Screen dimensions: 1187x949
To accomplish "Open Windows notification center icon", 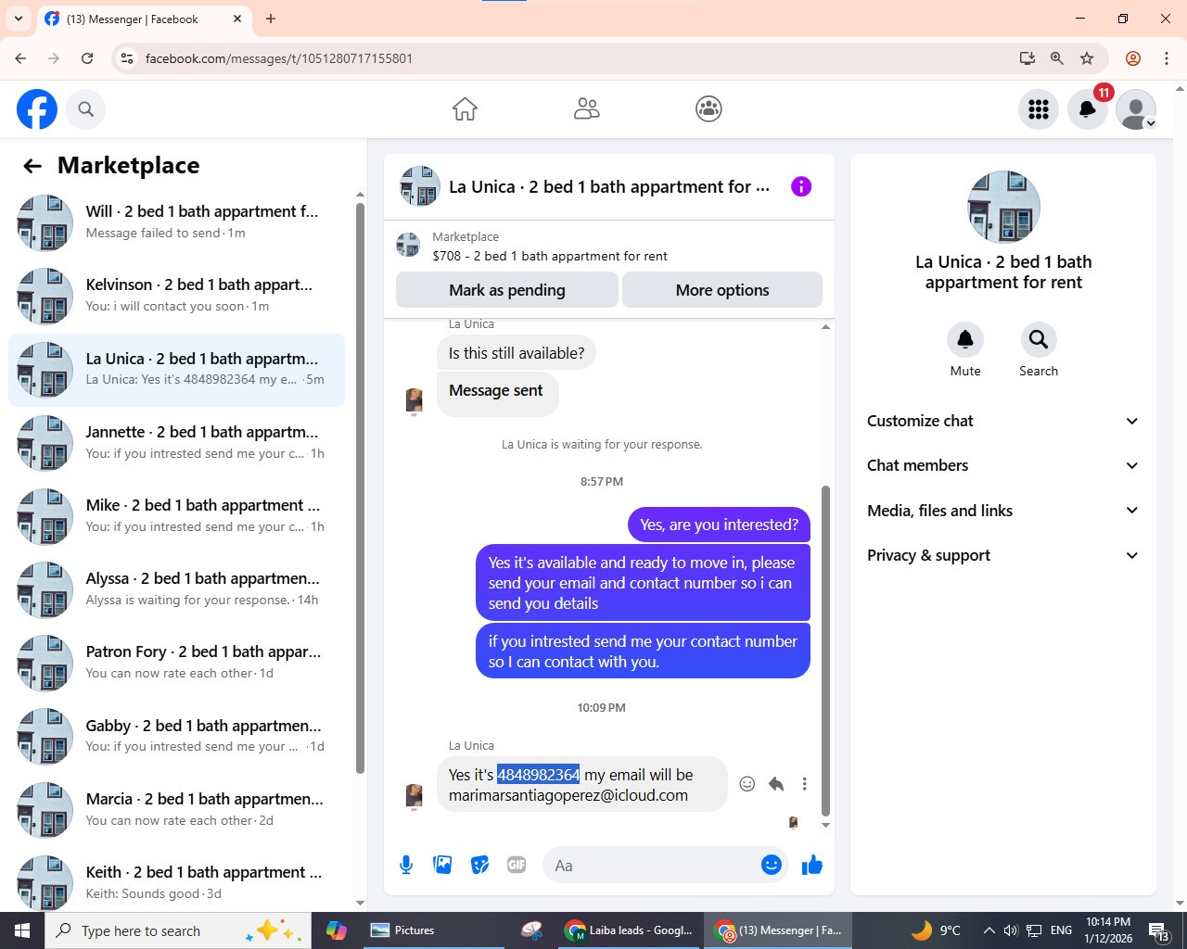I will pos(1160,930).
